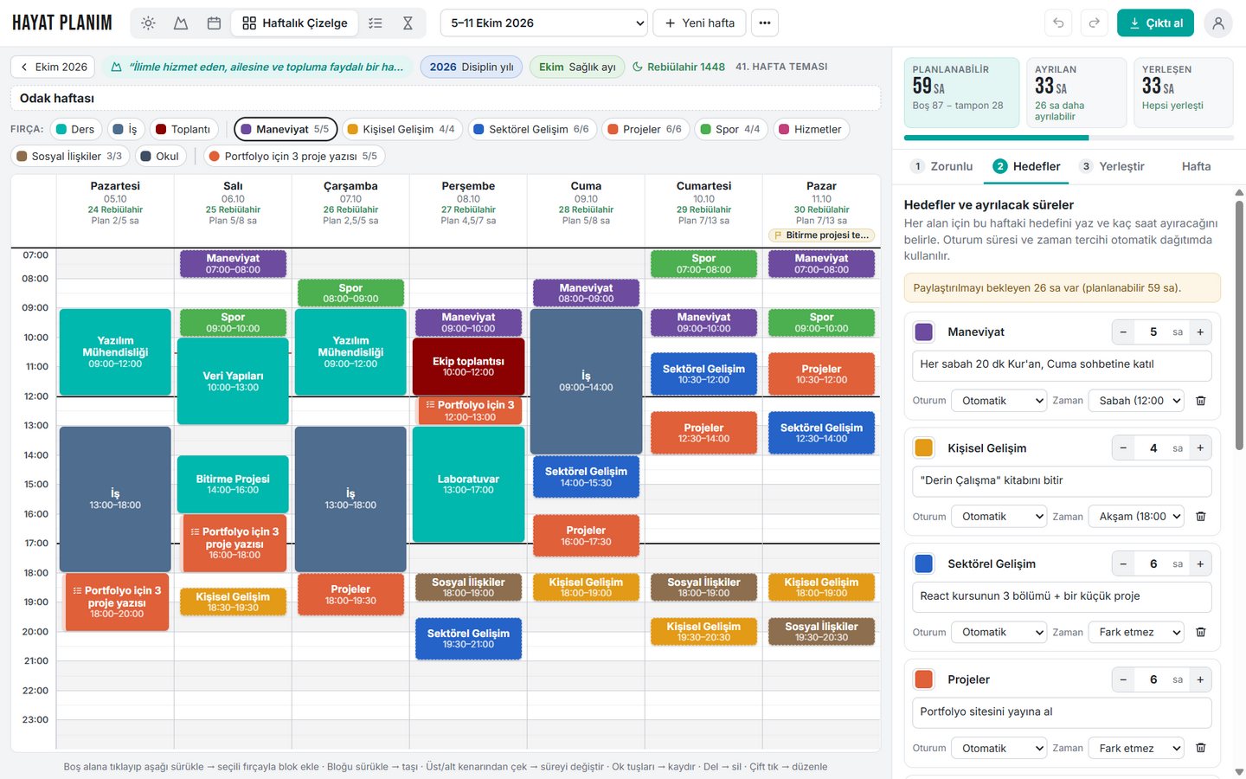
Task: Delete the Projeler goal with trash icon
Action: pyautogui.click(x=1201, y=749)
